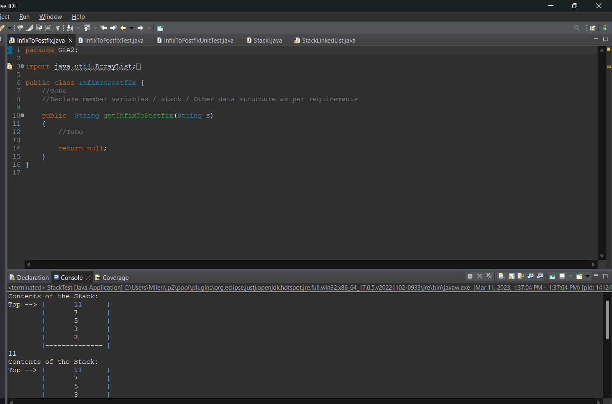Click in editor on return null line
Screen dimensions: 612x404
82,148
